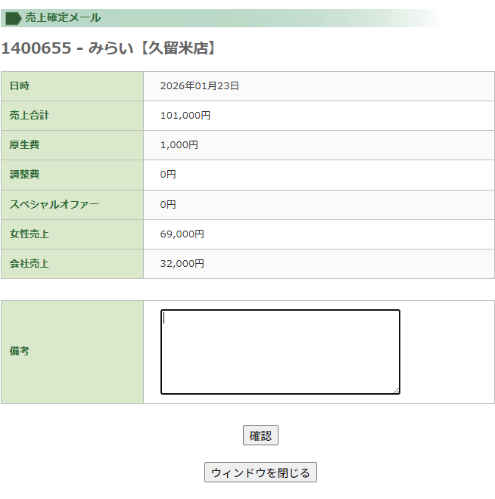This screenshot has width=495, height=499.
Task: Select the 厚生費 row label
Action: coord(24,145)
